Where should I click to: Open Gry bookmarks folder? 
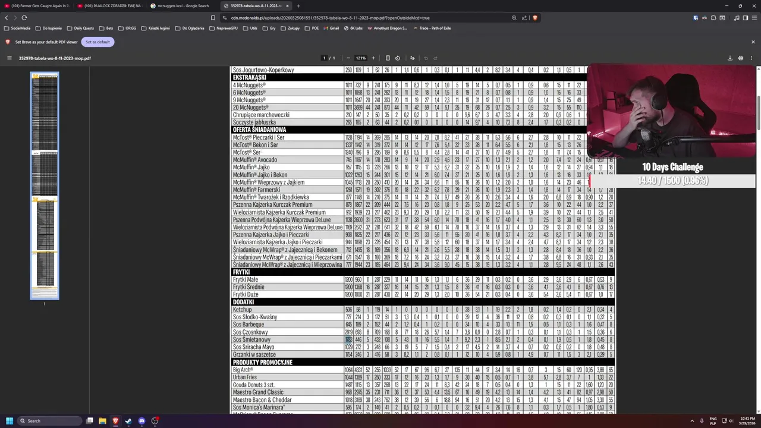coord(269,28)
